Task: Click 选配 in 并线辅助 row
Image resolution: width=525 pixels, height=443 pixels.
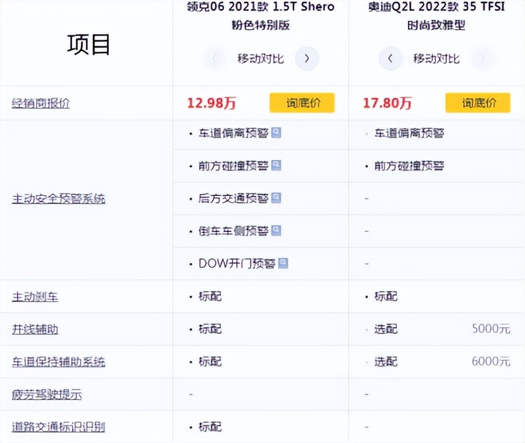Action: pos(386,329)
